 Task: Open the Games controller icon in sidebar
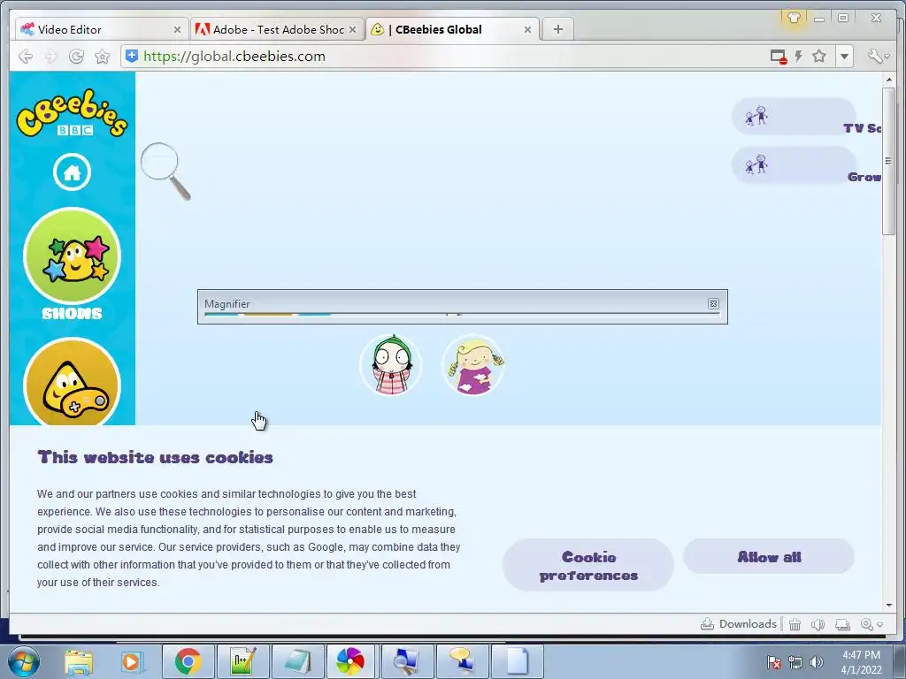73,382
